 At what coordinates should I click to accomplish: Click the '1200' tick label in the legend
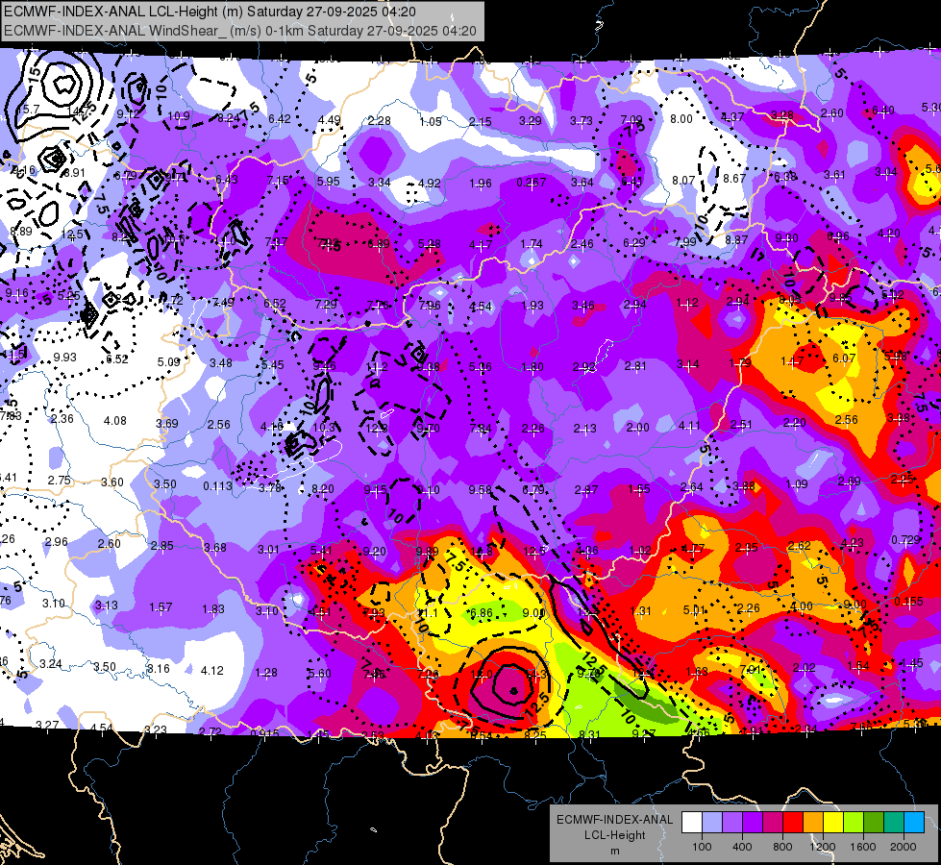pyautogui.click(x=822, y=847)
